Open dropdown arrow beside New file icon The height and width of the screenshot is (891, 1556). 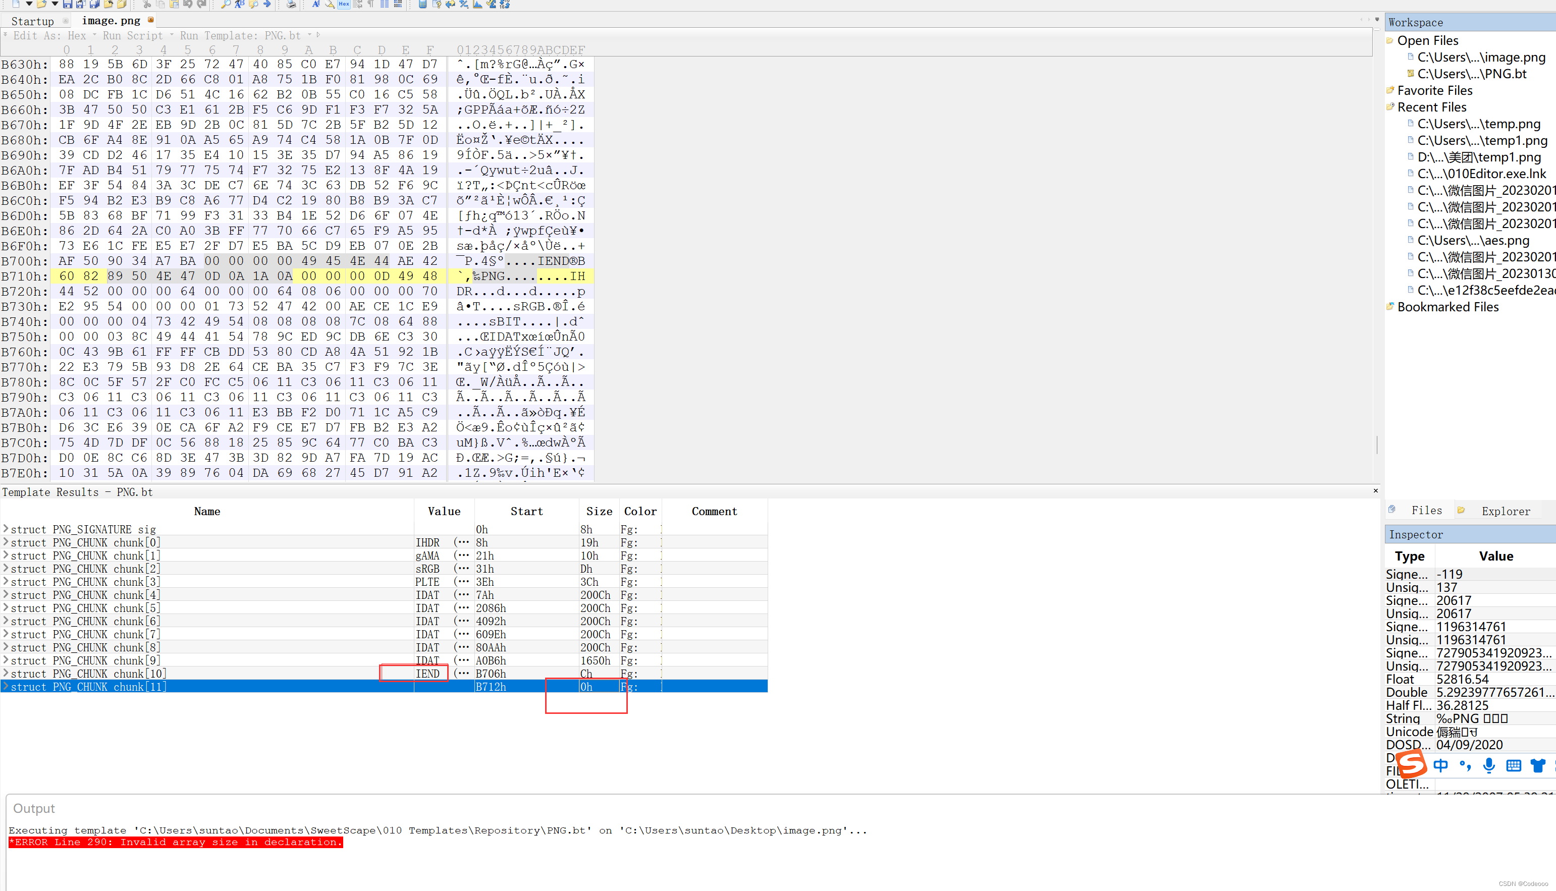coord(29,4)
